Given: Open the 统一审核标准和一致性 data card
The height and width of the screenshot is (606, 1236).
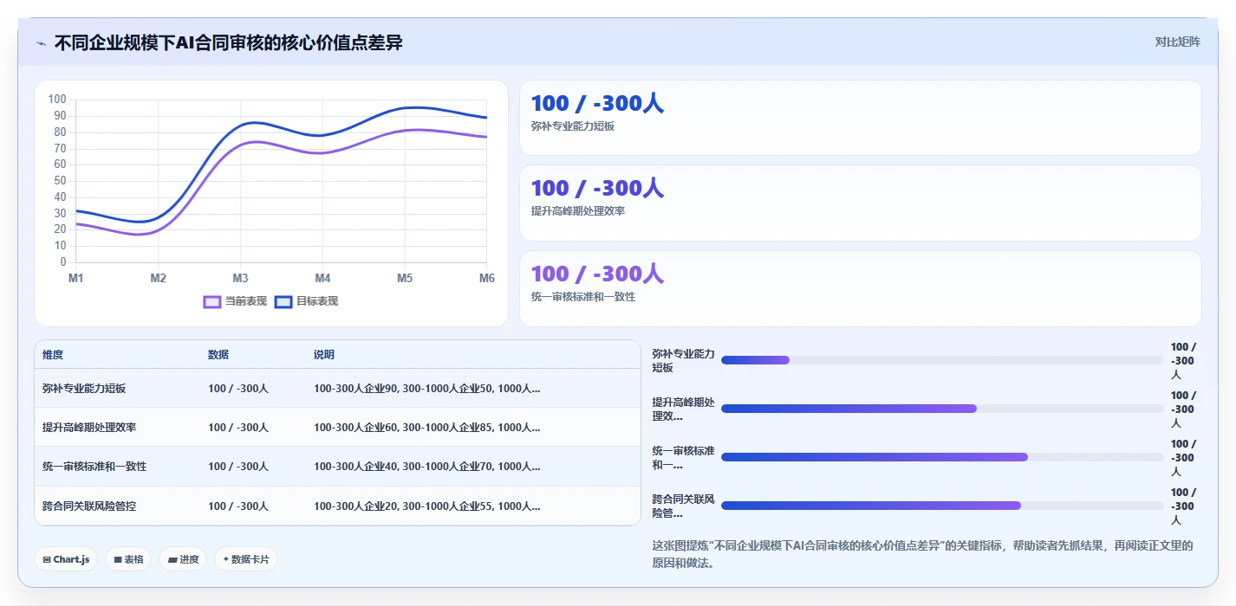Looking at the screenshot, I should (x=861, y=289).
